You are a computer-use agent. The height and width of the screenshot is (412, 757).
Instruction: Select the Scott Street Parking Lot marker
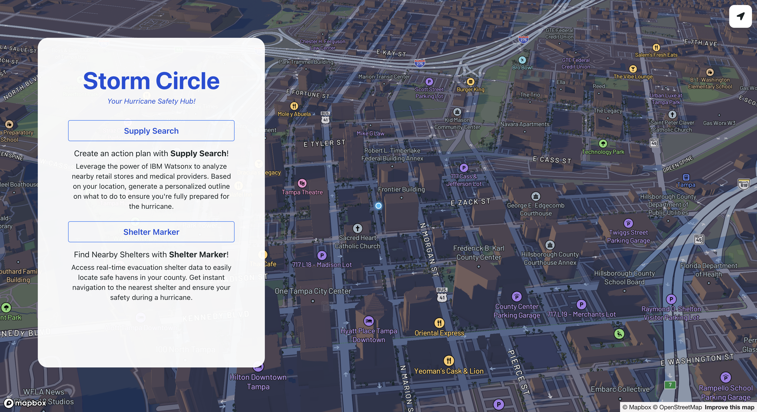(429, 82)
